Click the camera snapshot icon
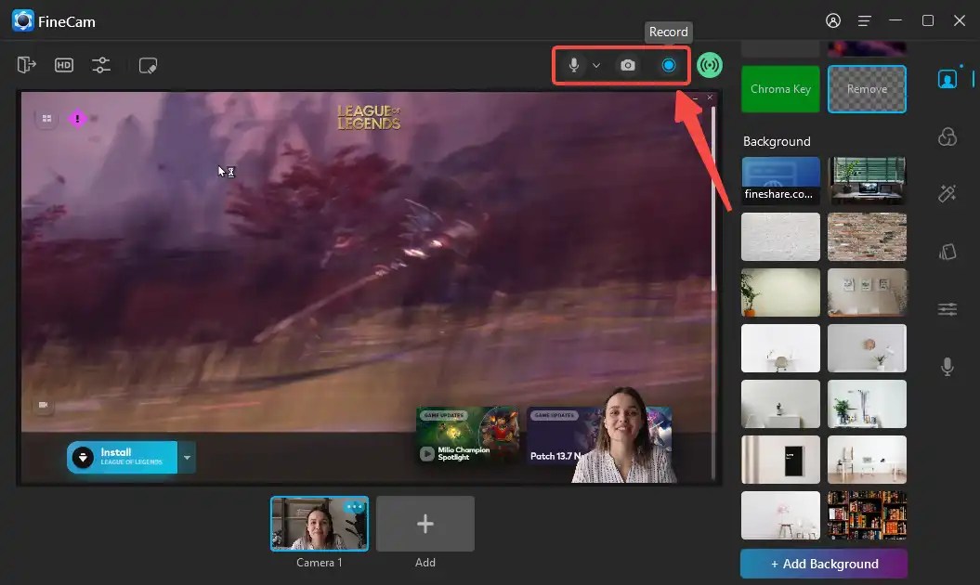980x585 pixels. 627,65
